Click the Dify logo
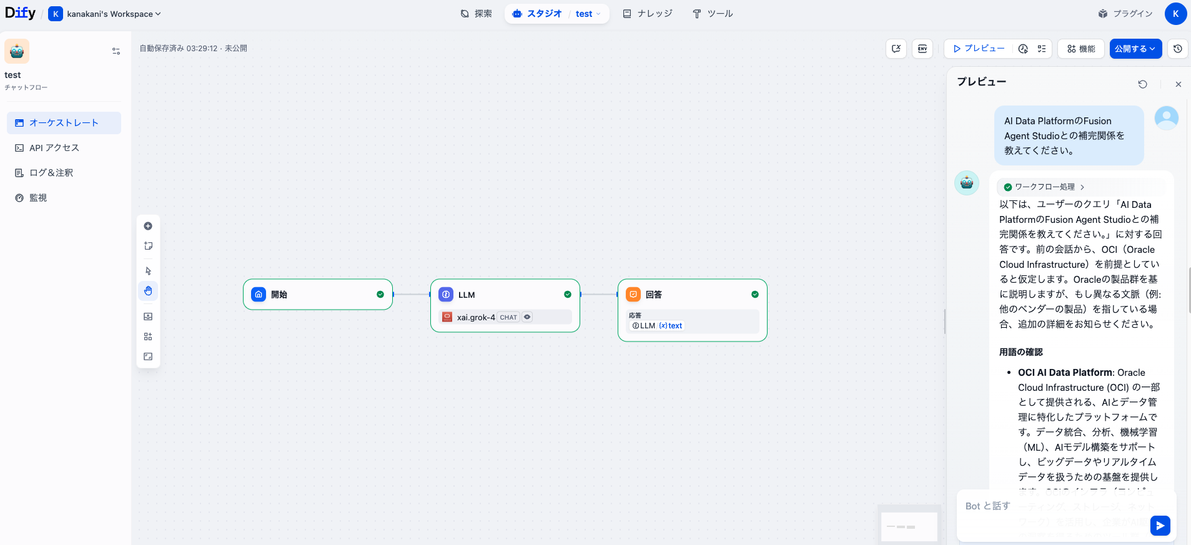Screen dimensions: 1191x545 pyautogui.click(x=20, y=13)
